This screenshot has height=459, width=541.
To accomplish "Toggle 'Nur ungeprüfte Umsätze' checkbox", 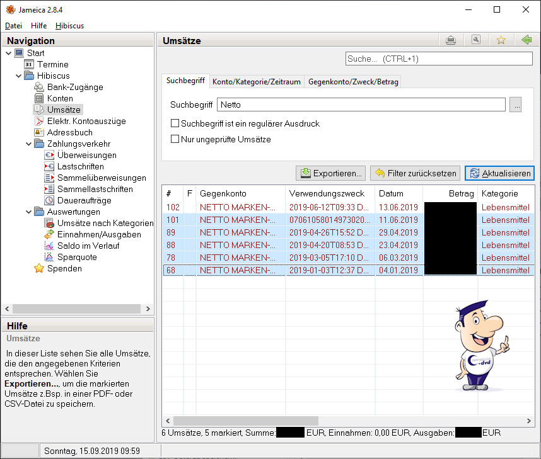I will click(x=175, y=139).
